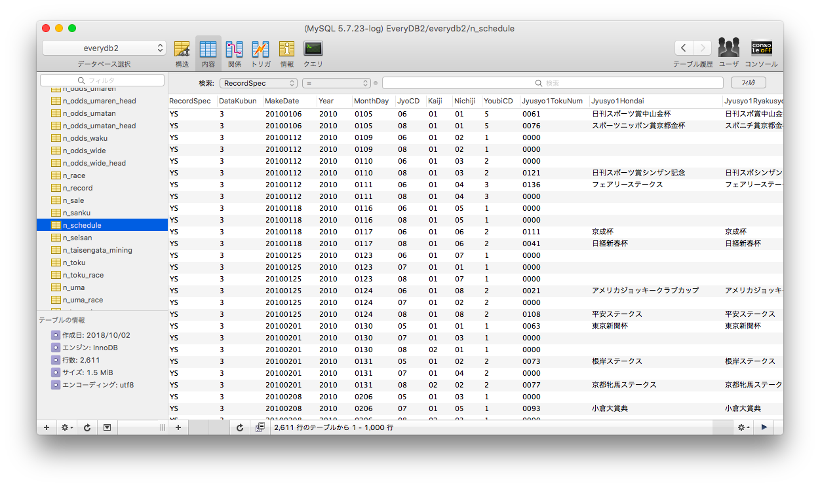Select table n_toku

[x=102, y=262]
